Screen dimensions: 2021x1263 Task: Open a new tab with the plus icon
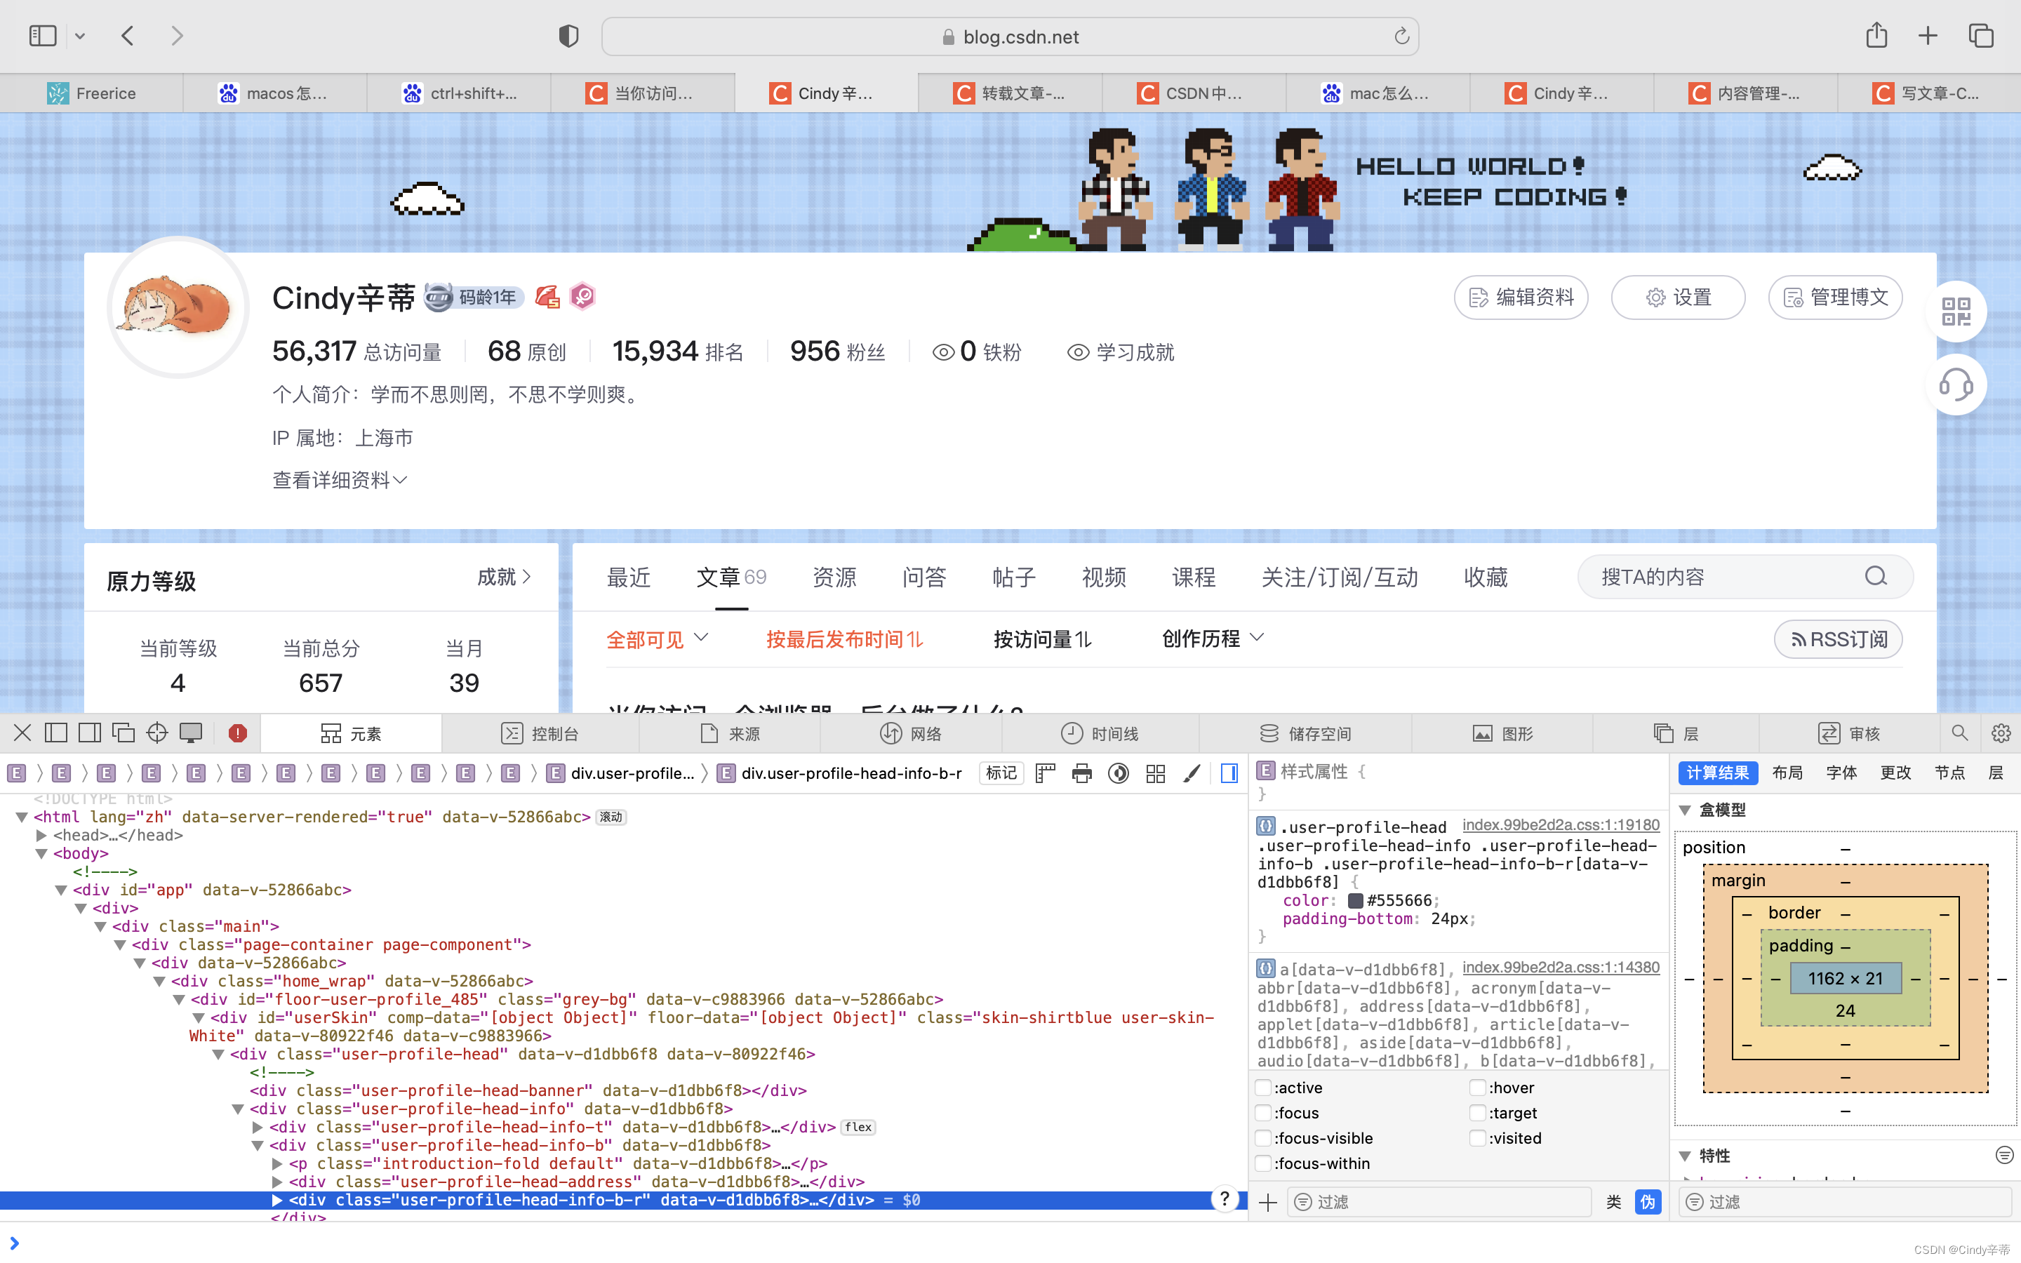(x=1928, y=36)
